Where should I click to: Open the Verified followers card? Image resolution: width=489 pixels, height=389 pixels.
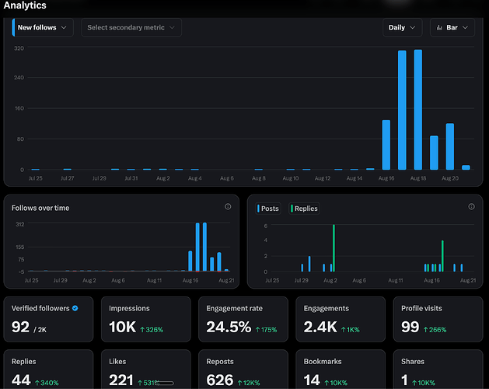click(48, 319)
